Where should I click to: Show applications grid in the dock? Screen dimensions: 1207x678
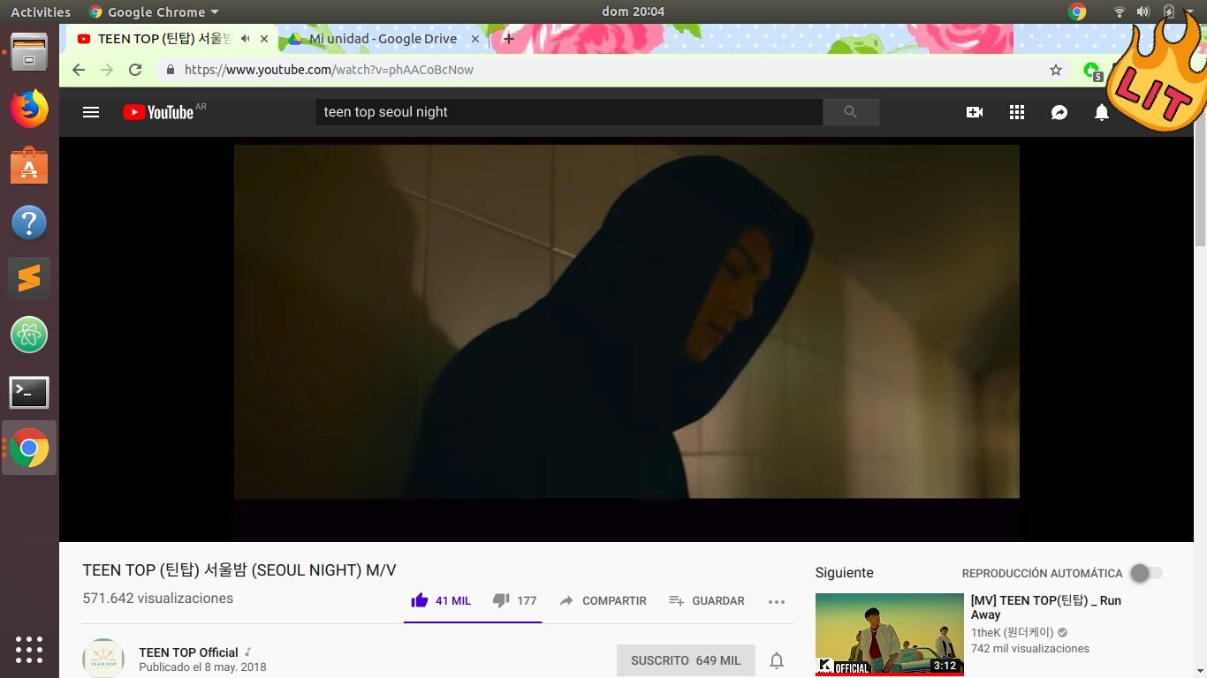[x=29, y=649]
